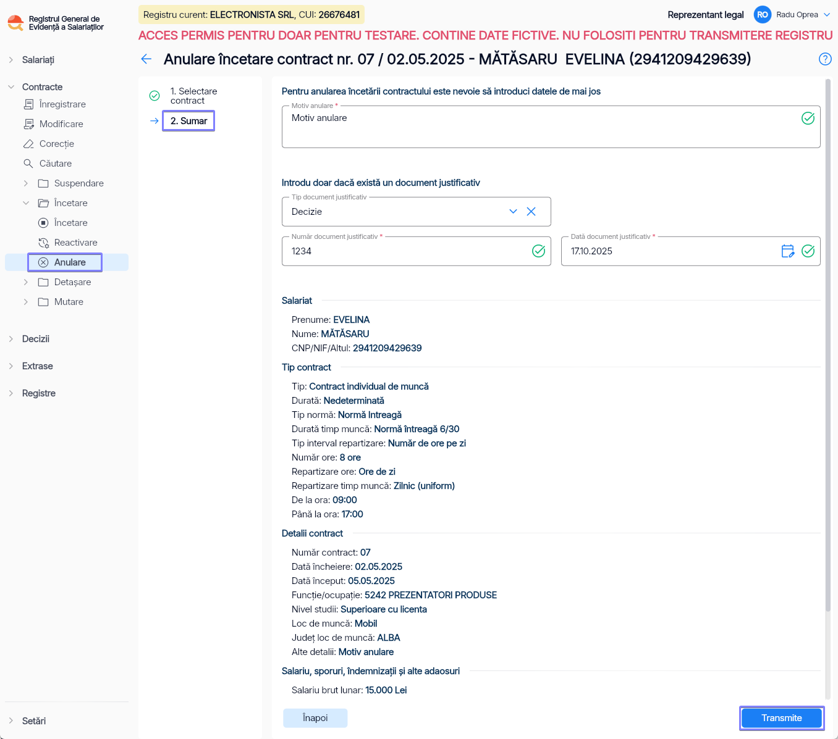The width and height of the screenshot is (838, 739).
Task: Click the Modificare edit-document icon
Action: point(28,124)
